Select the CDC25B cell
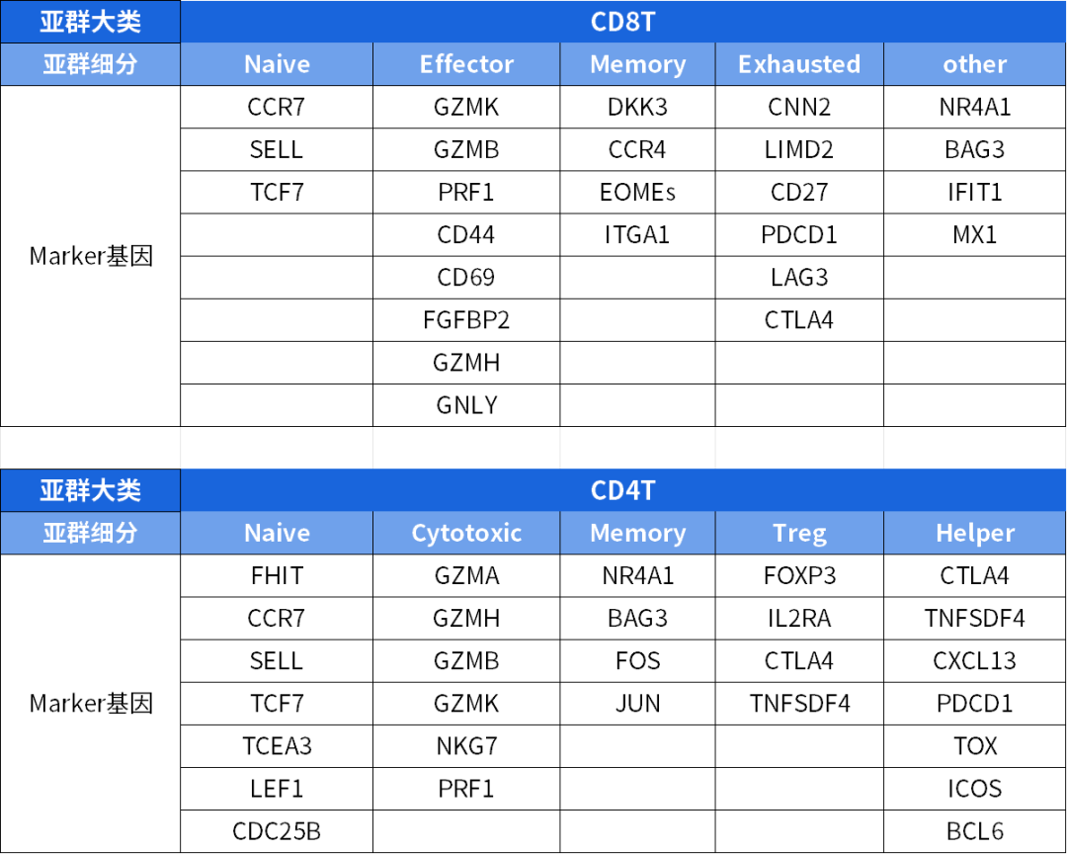 point(277,831)
